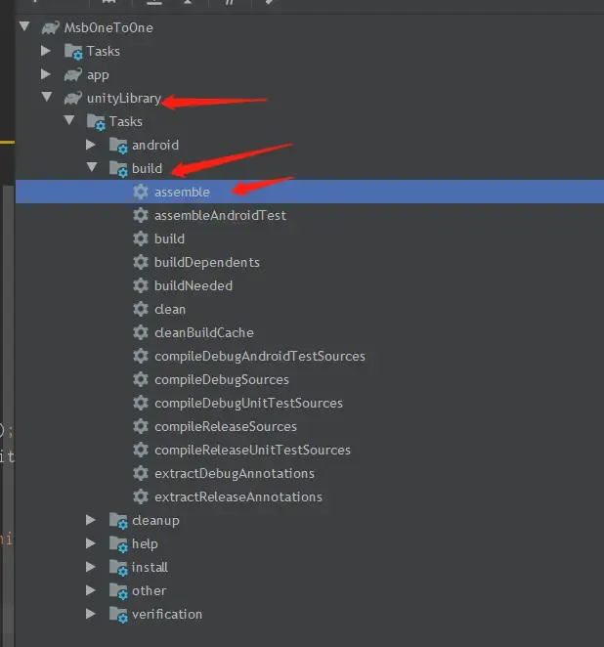Image resolution: width=604 pixels, height=647 pixels.
Task: Click the gear icon beside extractReleaseAnnotations
Action: pyautogui.click(x=141, y=496)
